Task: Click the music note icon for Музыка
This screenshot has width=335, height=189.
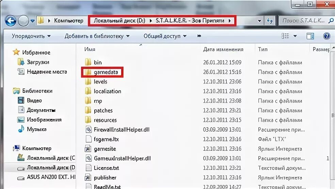Action: (x=21, y=129)
